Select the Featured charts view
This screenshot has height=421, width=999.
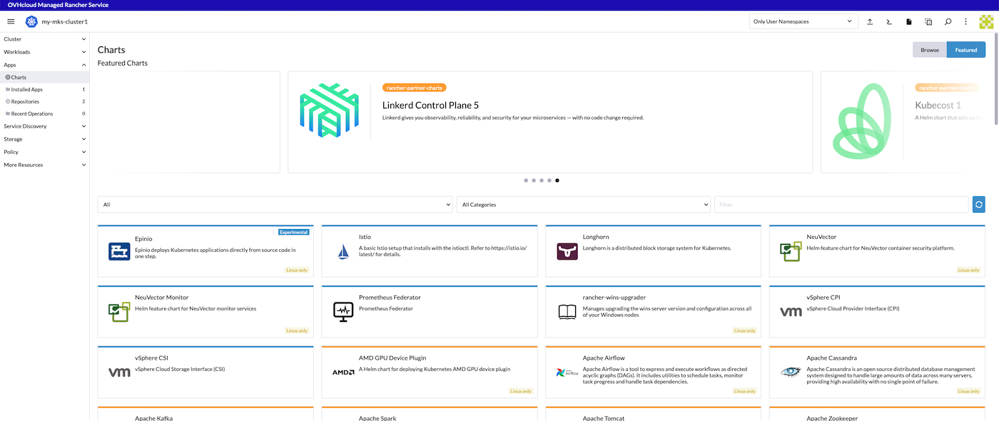[967, 49]
